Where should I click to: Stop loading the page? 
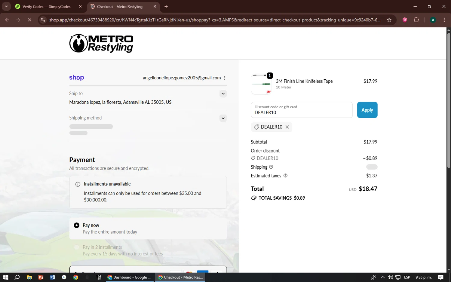[x=29, y=20]
